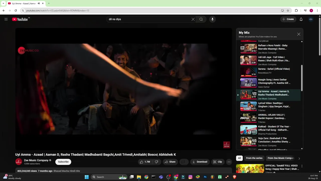The width and height of the screenshot is (321, 181).
Task: Play Lyrical Video Saathiya Singham
Action: pos(268,107)
